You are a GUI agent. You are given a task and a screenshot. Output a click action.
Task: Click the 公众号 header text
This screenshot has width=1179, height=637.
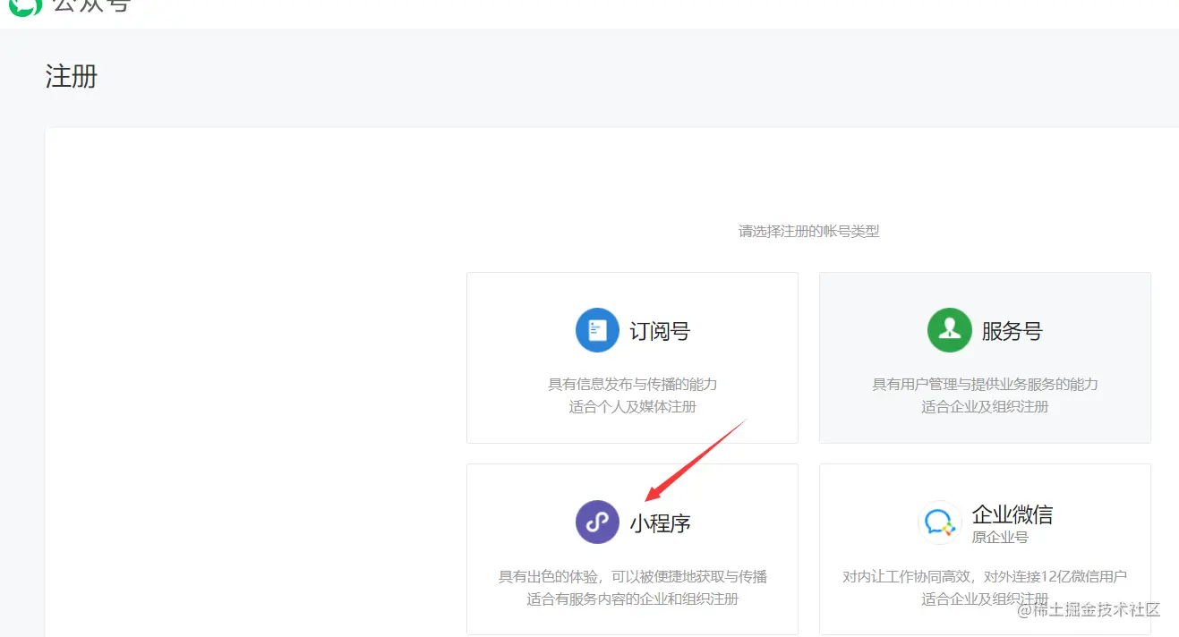click(x=91, y=5)
